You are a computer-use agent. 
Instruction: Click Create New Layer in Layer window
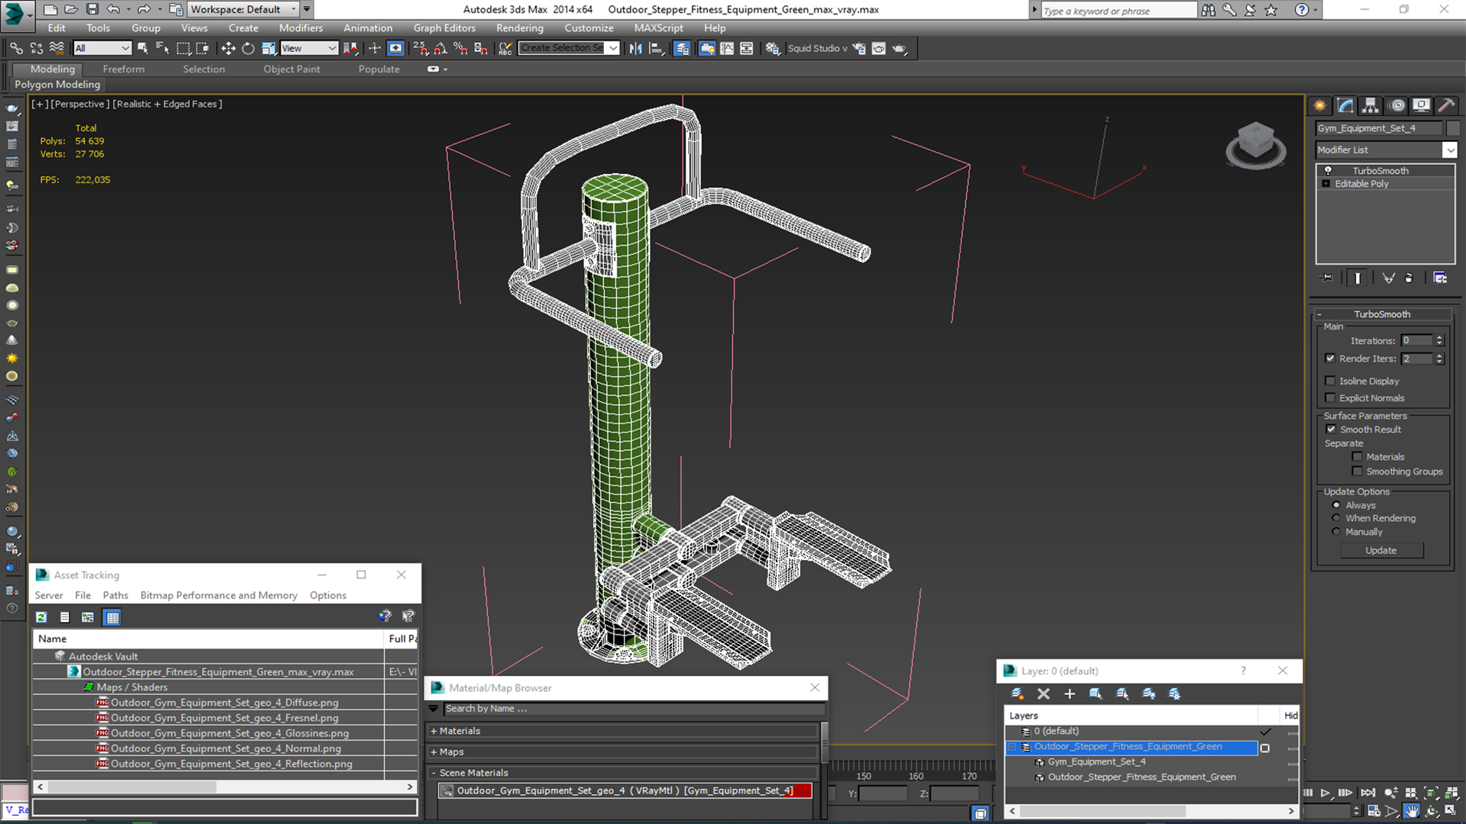[x=1017, y=694]
